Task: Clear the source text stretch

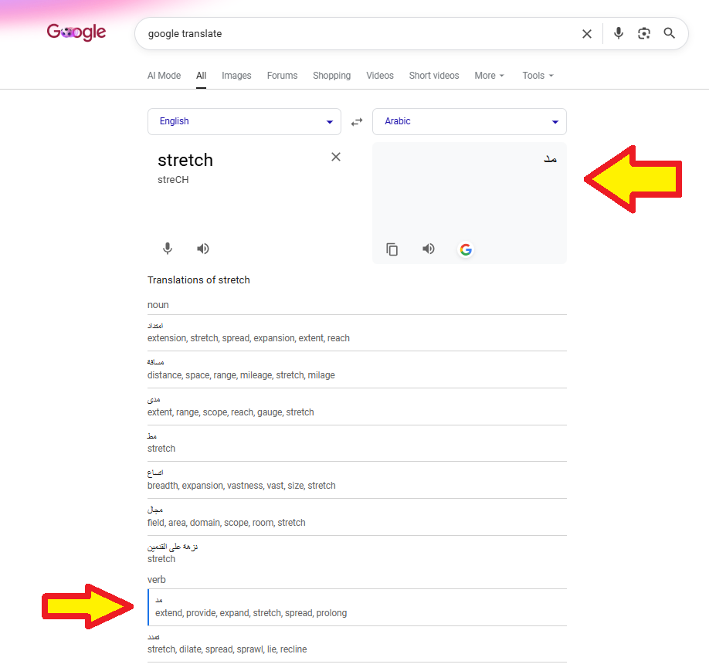Action: 335,157
